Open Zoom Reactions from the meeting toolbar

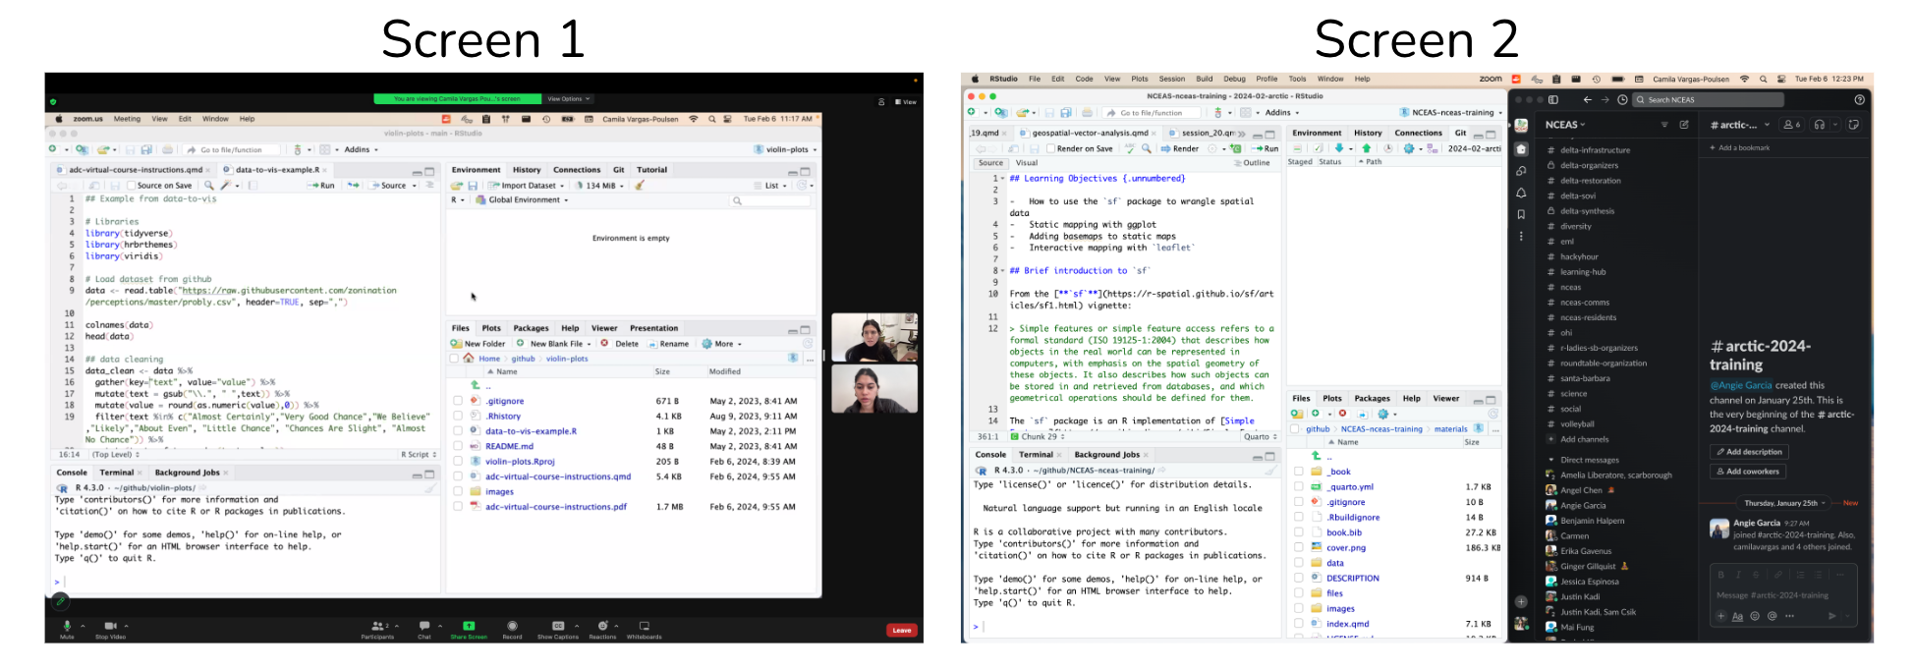click(x=602, y=626)
